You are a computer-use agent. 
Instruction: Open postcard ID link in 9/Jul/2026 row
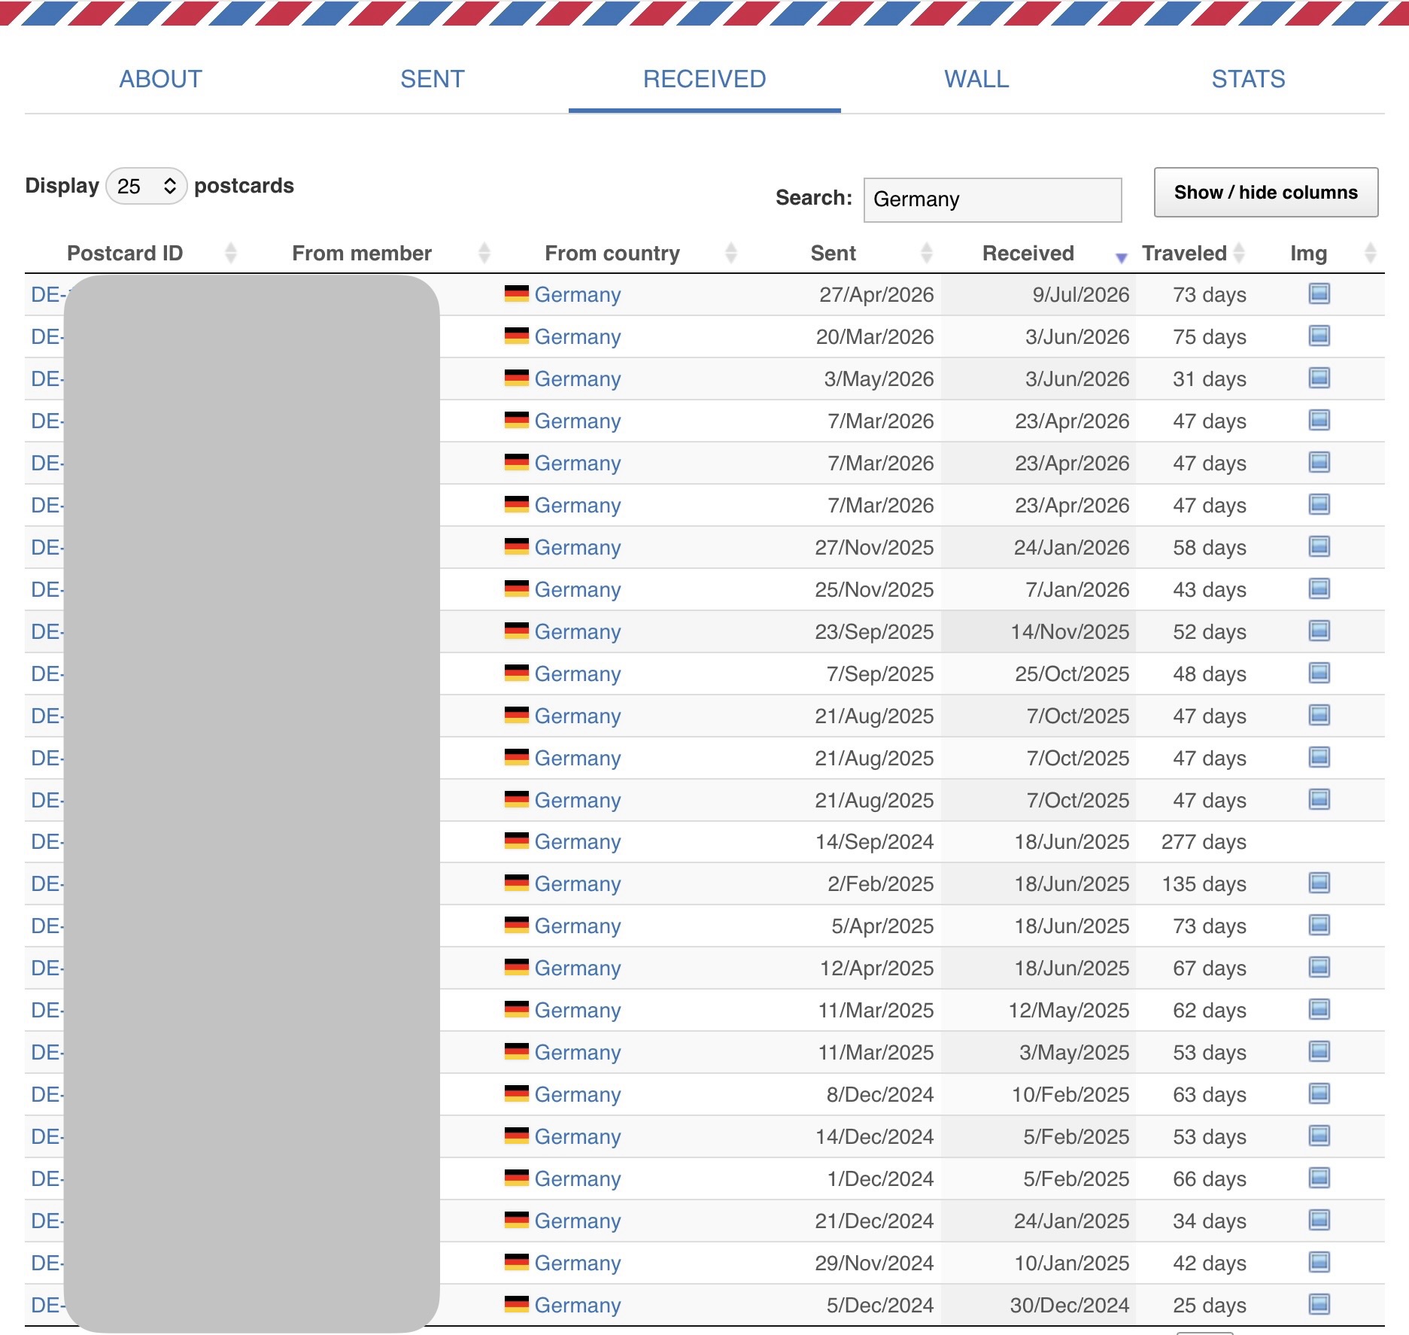(x=47, y=294)
